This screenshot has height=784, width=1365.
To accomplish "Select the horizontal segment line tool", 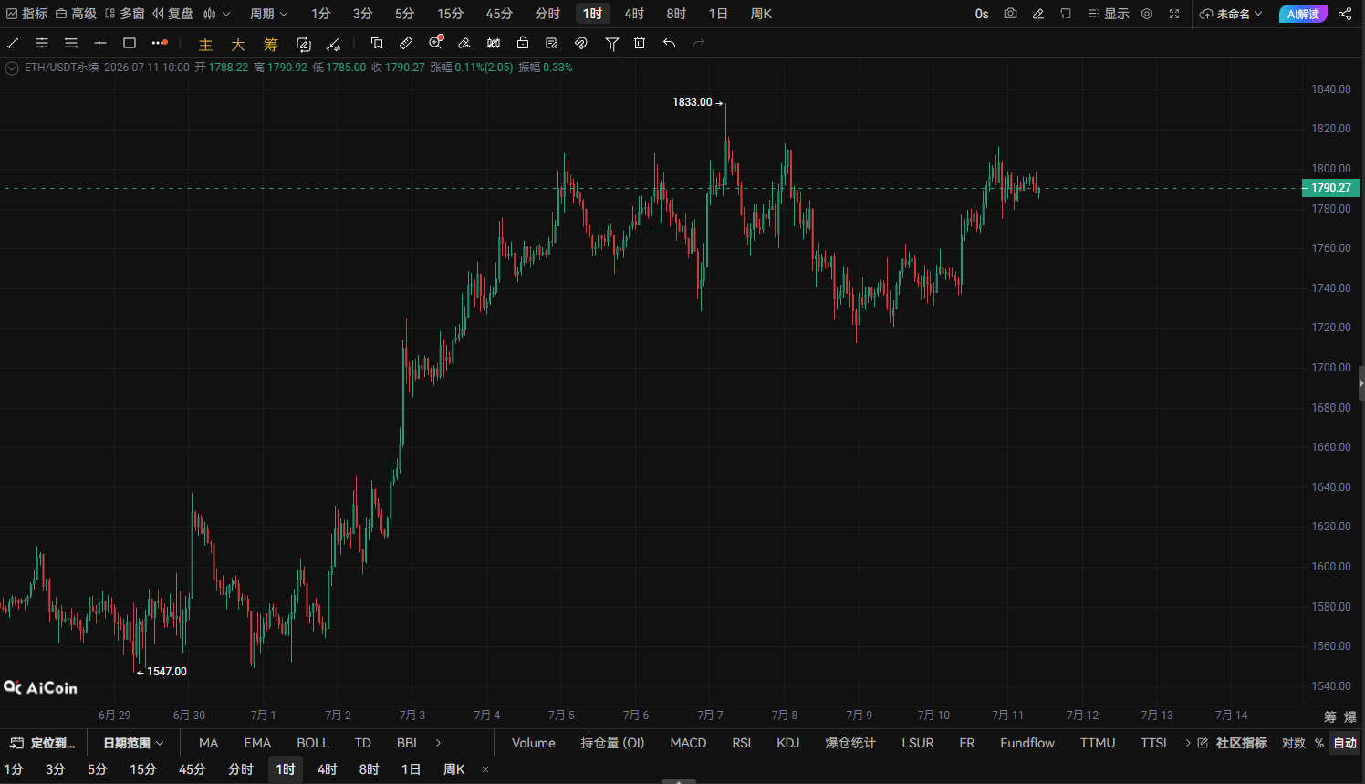I will (x=100, y=43).
